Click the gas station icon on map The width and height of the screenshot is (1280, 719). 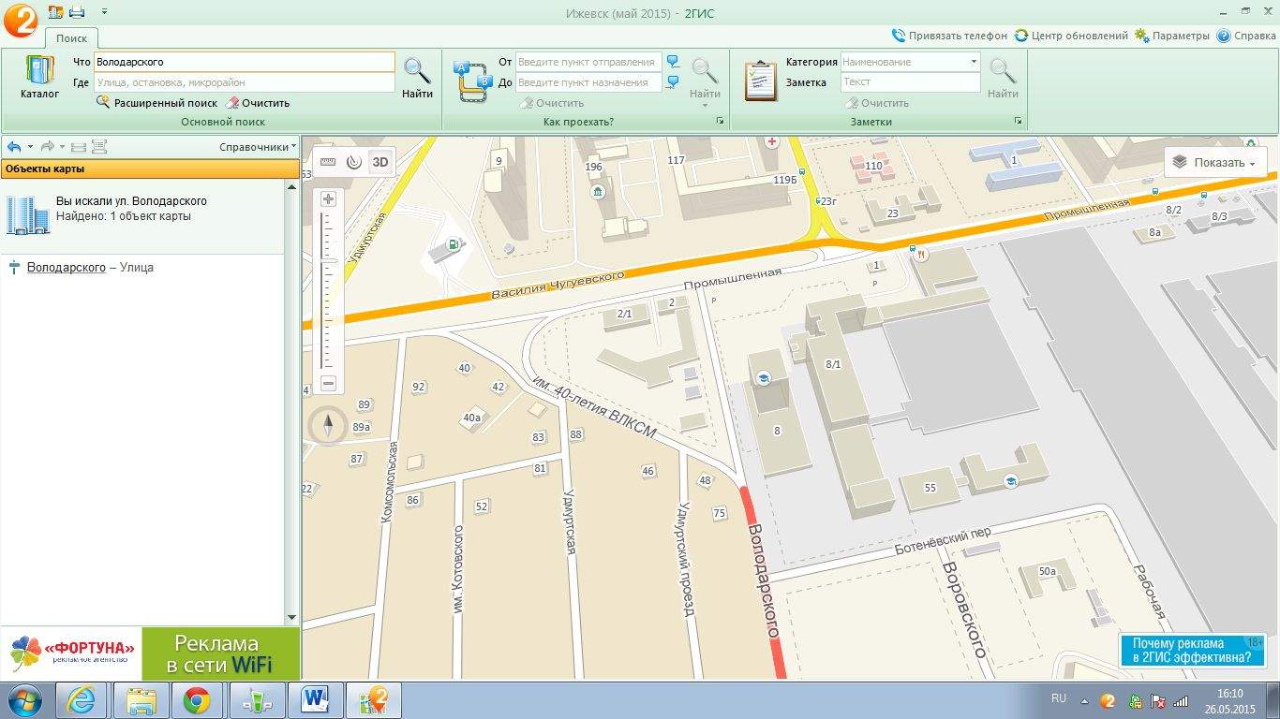454,245
